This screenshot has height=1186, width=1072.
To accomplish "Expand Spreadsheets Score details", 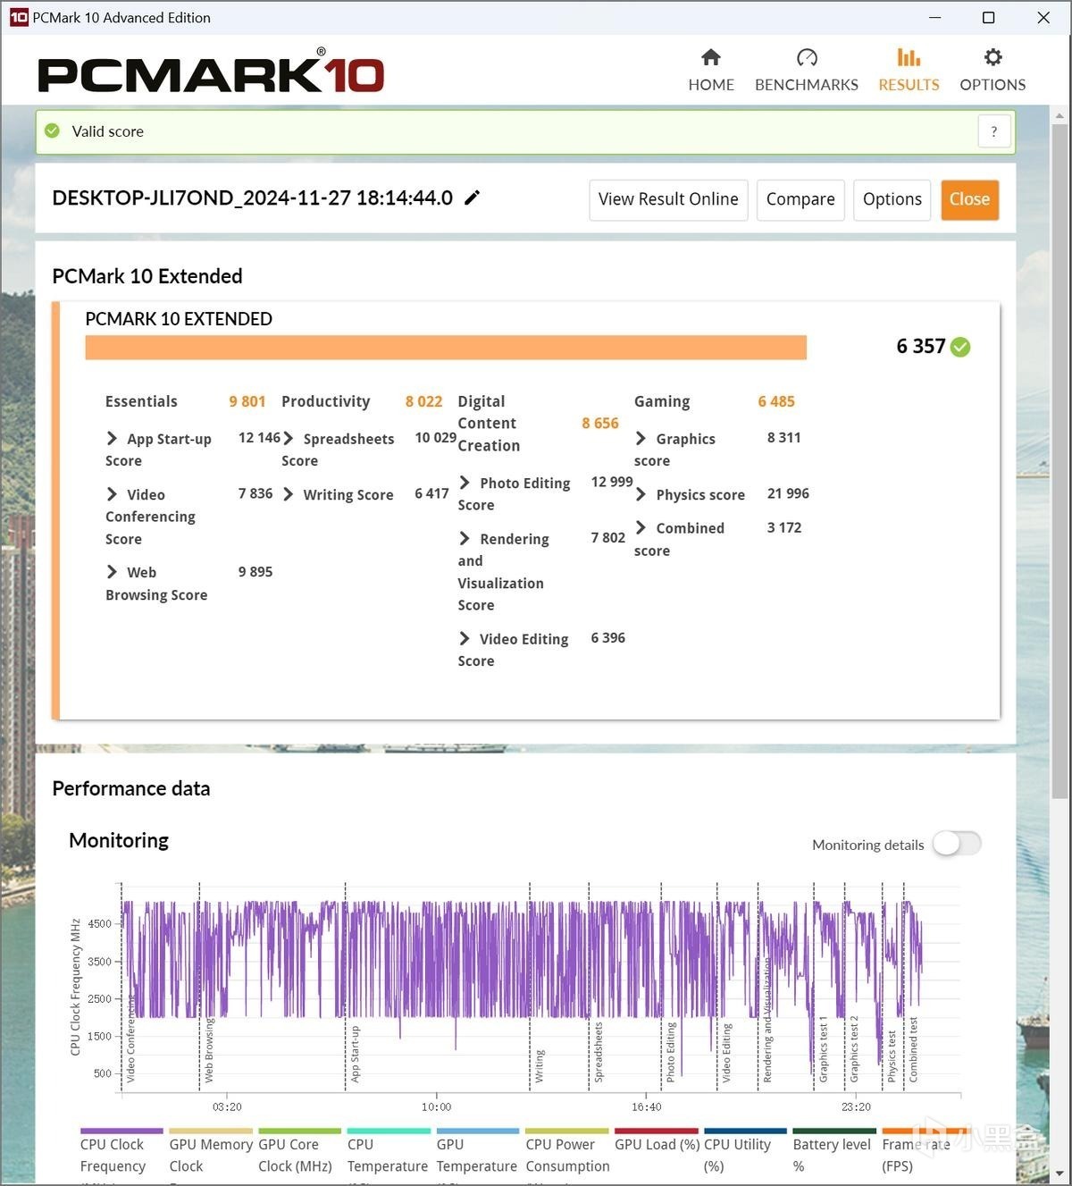I will coord(289,438).
